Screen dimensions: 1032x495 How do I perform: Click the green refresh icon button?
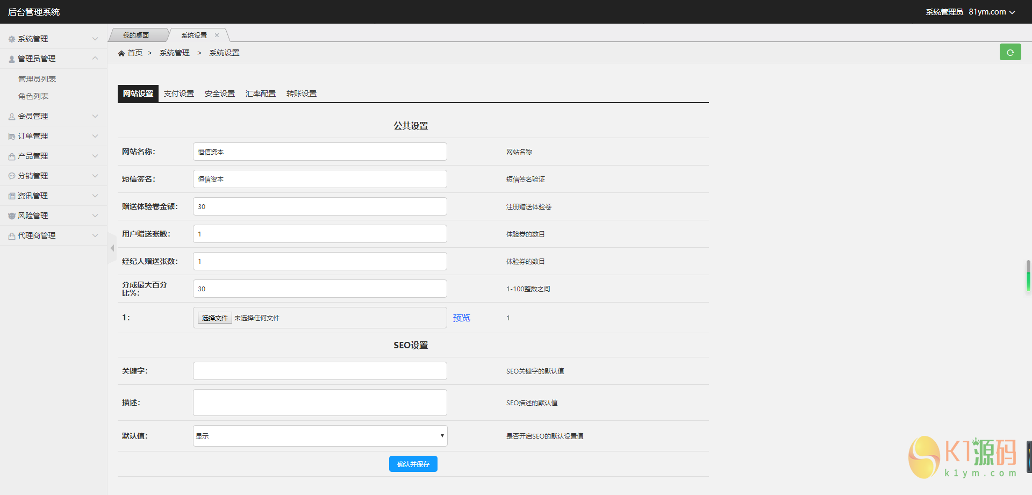point(1010,52)
